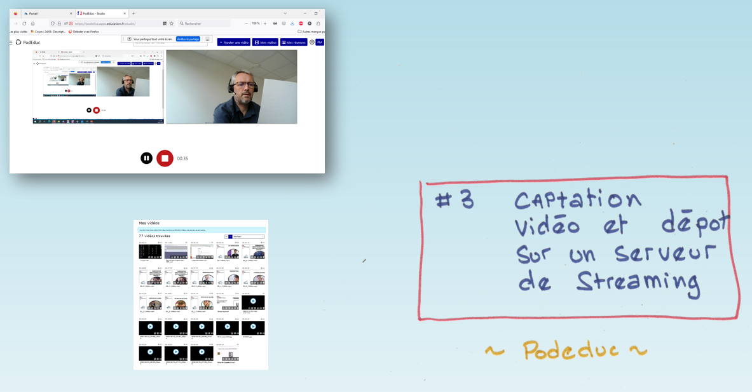Stop the recording with the red button
752x392 pixels.
point(165,158)
